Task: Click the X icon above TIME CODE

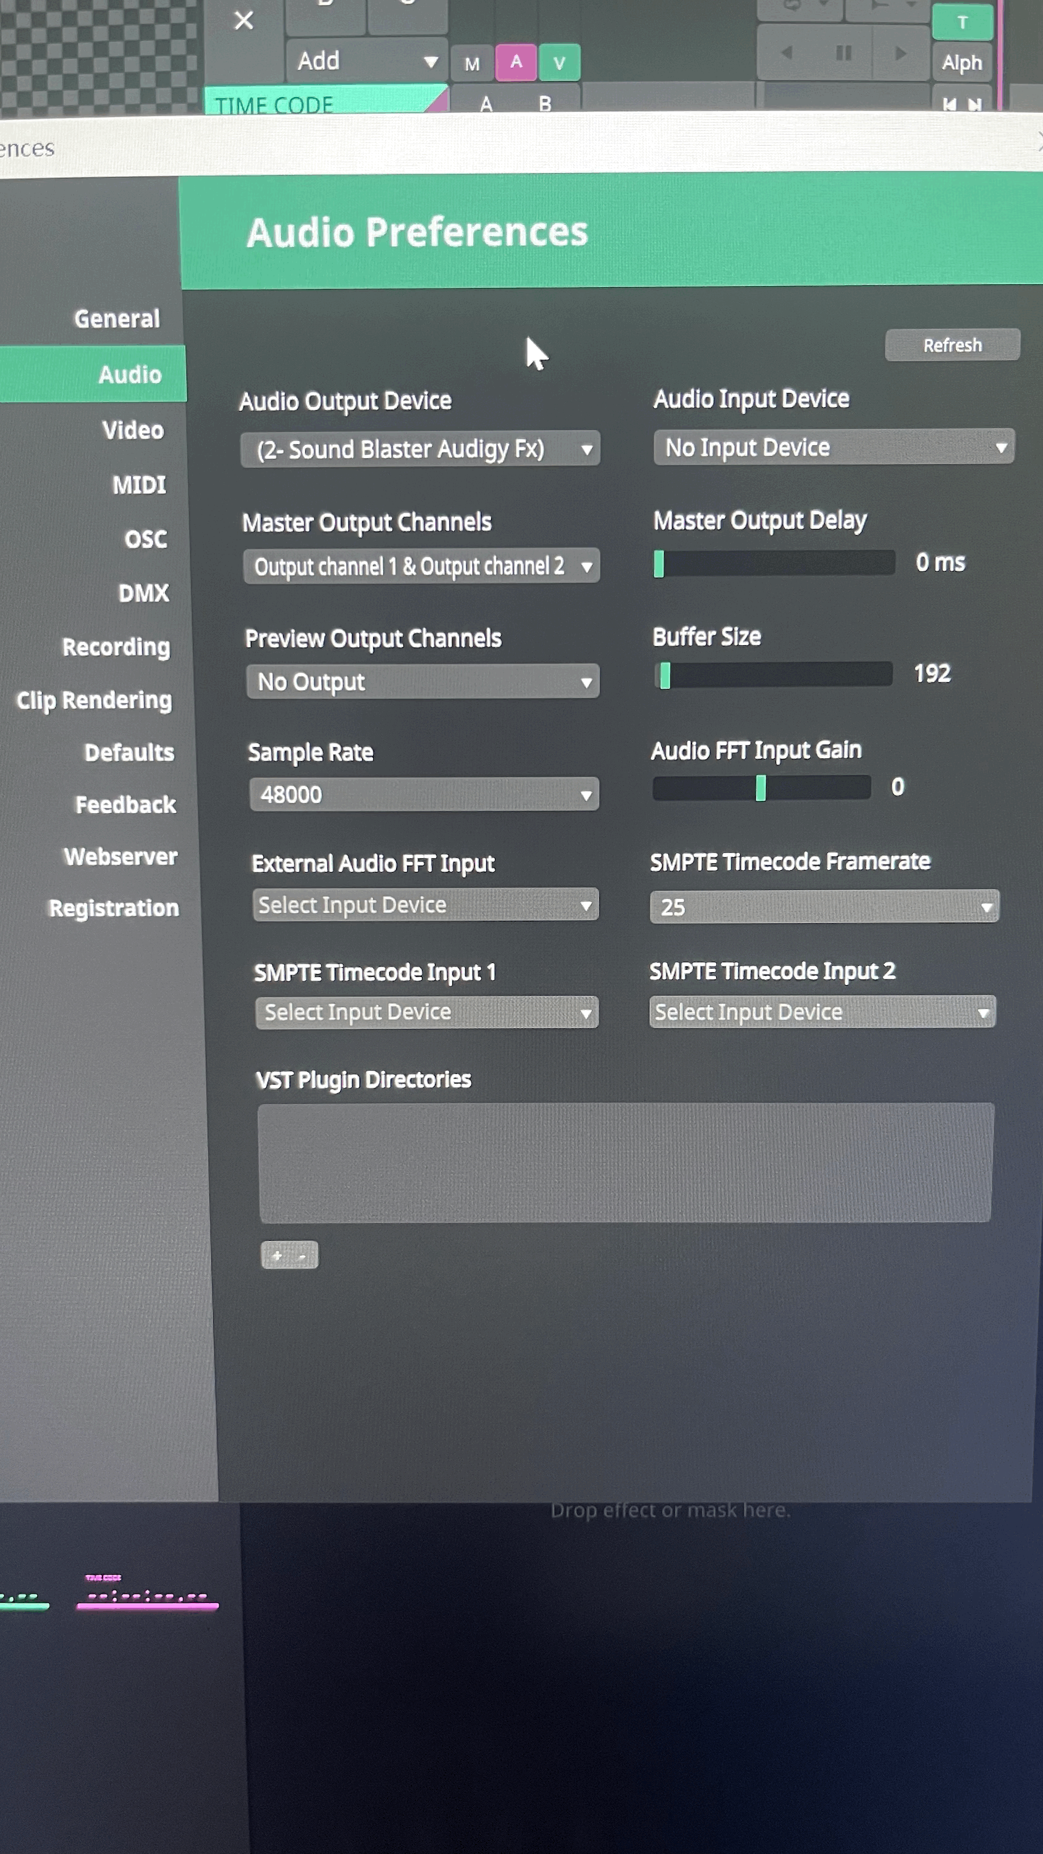Action: tap(244, 20)
